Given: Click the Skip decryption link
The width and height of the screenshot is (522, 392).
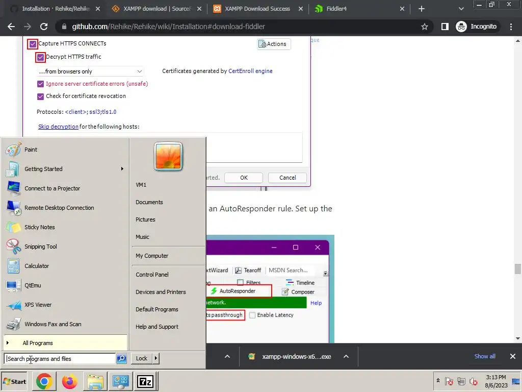Looking at the screenshot, I should pos(58,127).
